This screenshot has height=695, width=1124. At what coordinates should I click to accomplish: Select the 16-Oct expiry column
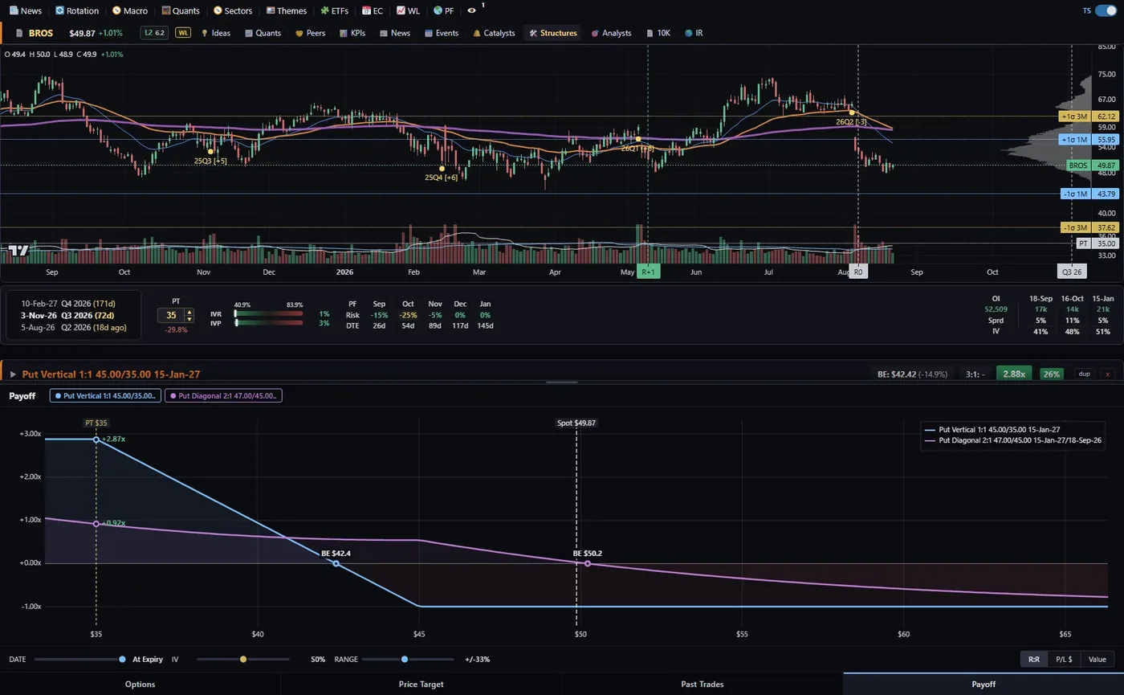(1073, 314)
